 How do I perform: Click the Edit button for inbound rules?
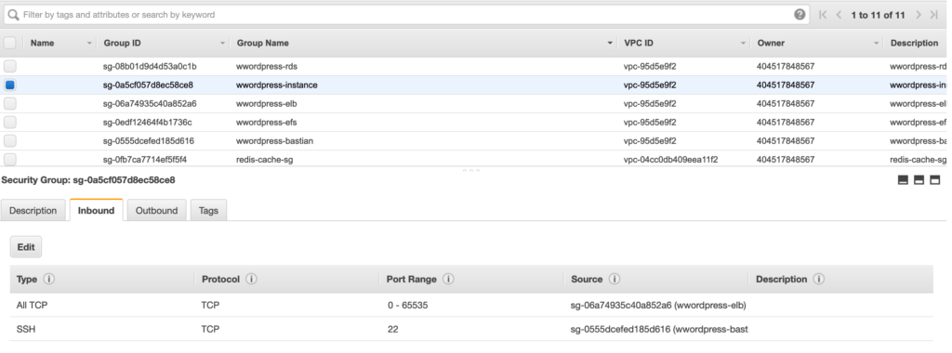(x=26, y=247)
